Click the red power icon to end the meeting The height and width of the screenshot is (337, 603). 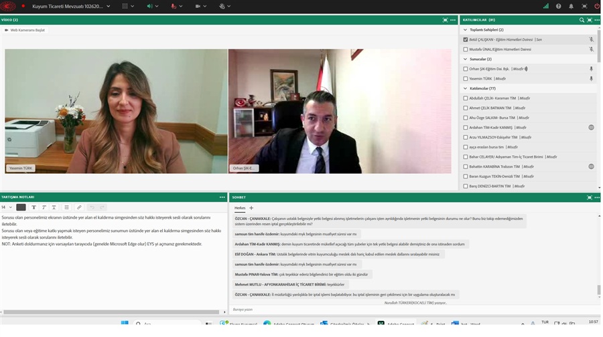[596, 5]
